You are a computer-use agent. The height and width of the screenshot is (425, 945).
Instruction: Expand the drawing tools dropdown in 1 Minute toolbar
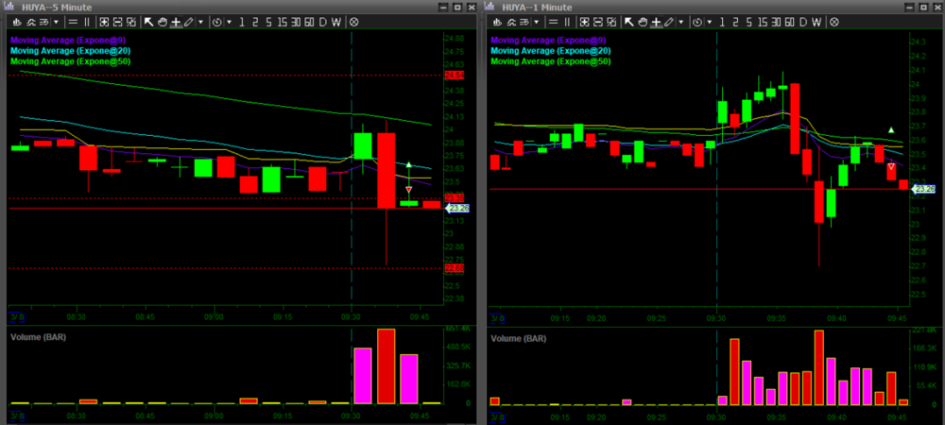click(x=681, y=21)
